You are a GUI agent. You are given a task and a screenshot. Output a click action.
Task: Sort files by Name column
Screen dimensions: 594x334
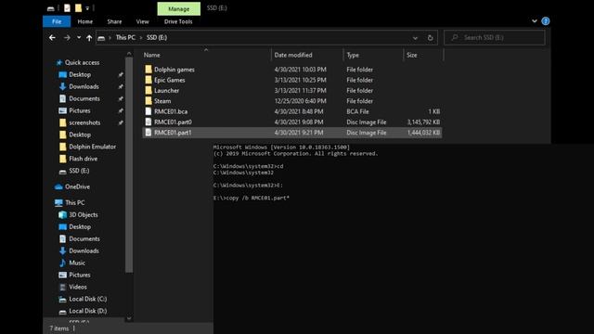pyautogui.click(x=151, y=55)
